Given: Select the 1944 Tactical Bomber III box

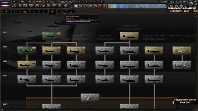Looking at the screenshot, I should (x=129, y=79).
